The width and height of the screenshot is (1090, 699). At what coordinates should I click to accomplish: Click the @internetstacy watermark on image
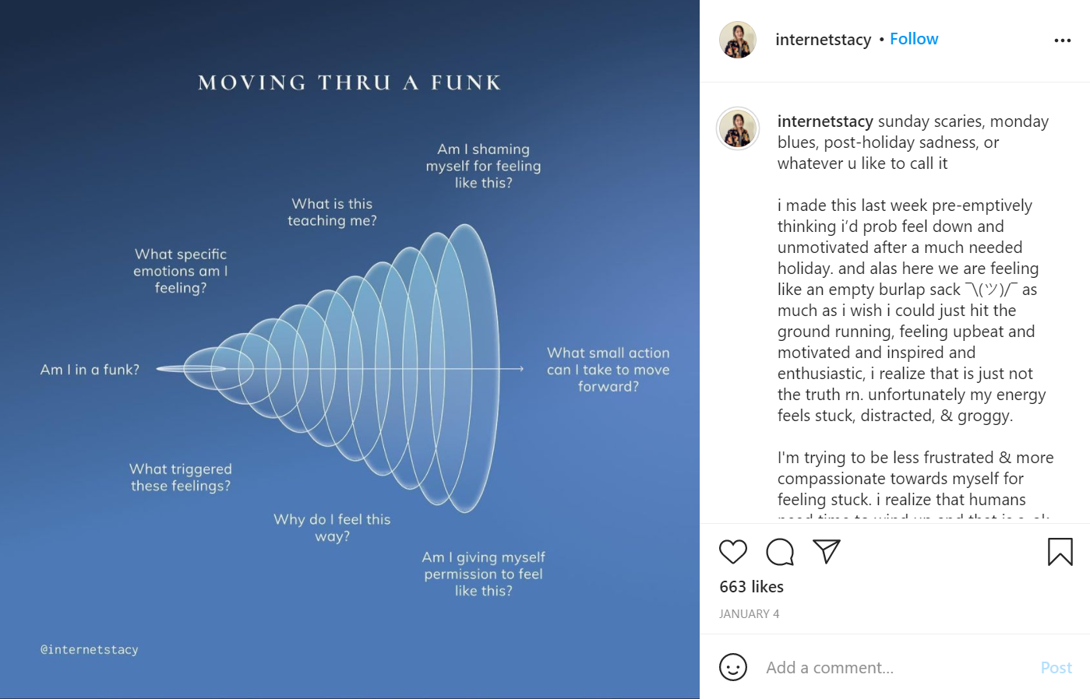pos(89,649)
